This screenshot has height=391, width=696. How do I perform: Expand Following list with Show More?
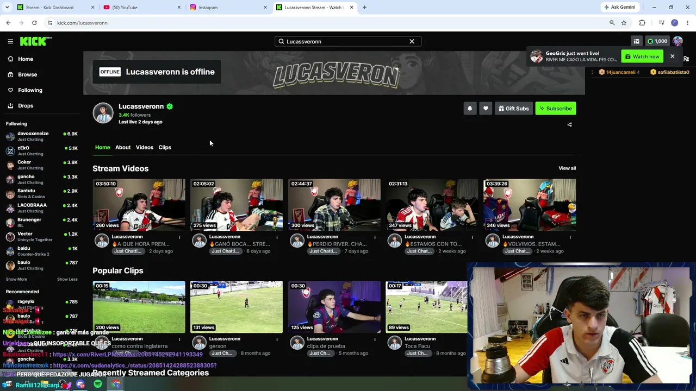(16, 279)
